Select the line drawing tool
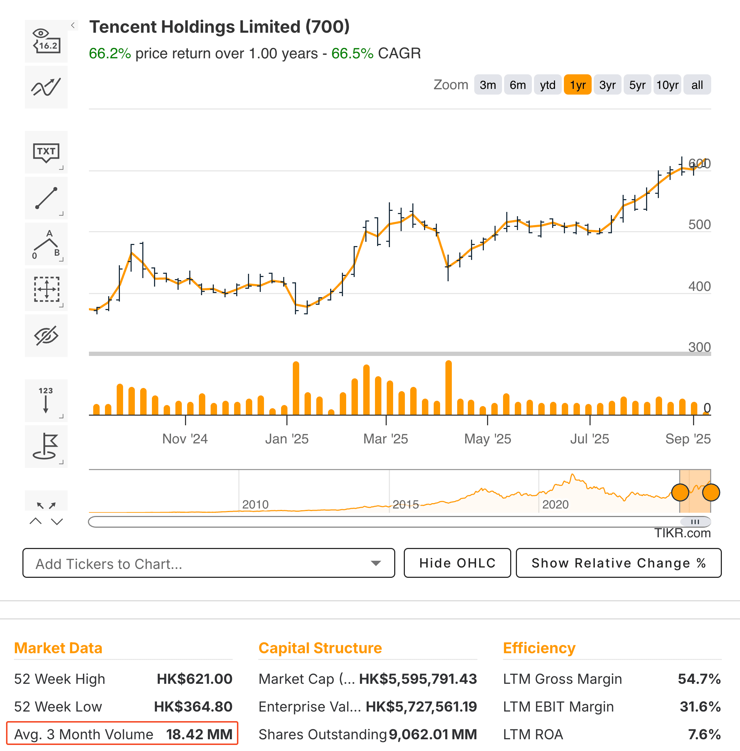 point(46,198)
